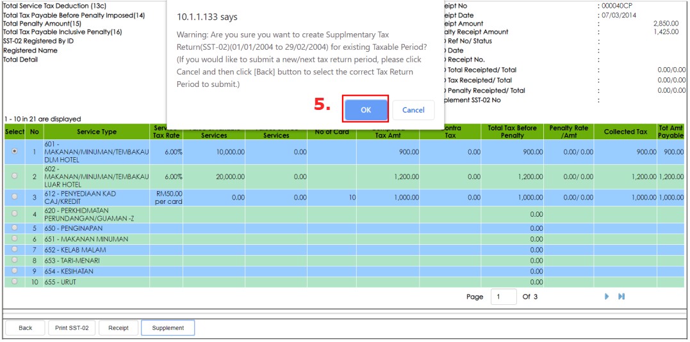Select radio for 651 - MAKANAN MINUMAN

15,238
